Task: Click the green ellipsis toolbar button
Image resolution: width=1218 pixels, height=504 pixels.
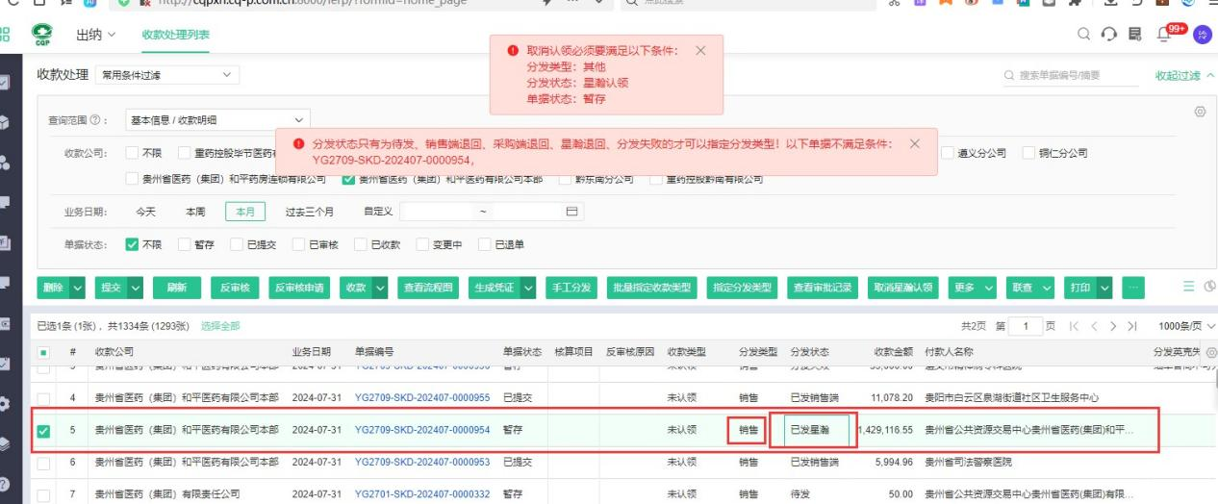Action: (x=1134, y=288)
